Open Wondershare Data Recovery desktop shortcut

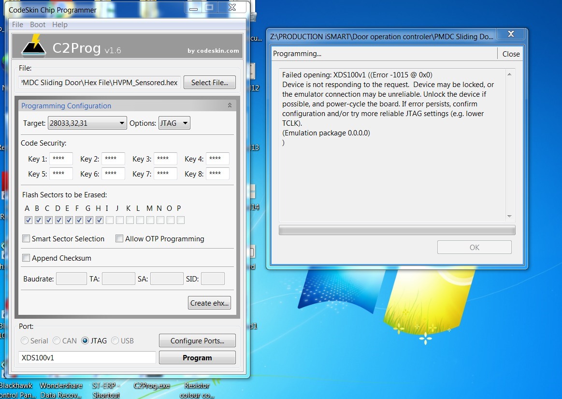(61, 390)
